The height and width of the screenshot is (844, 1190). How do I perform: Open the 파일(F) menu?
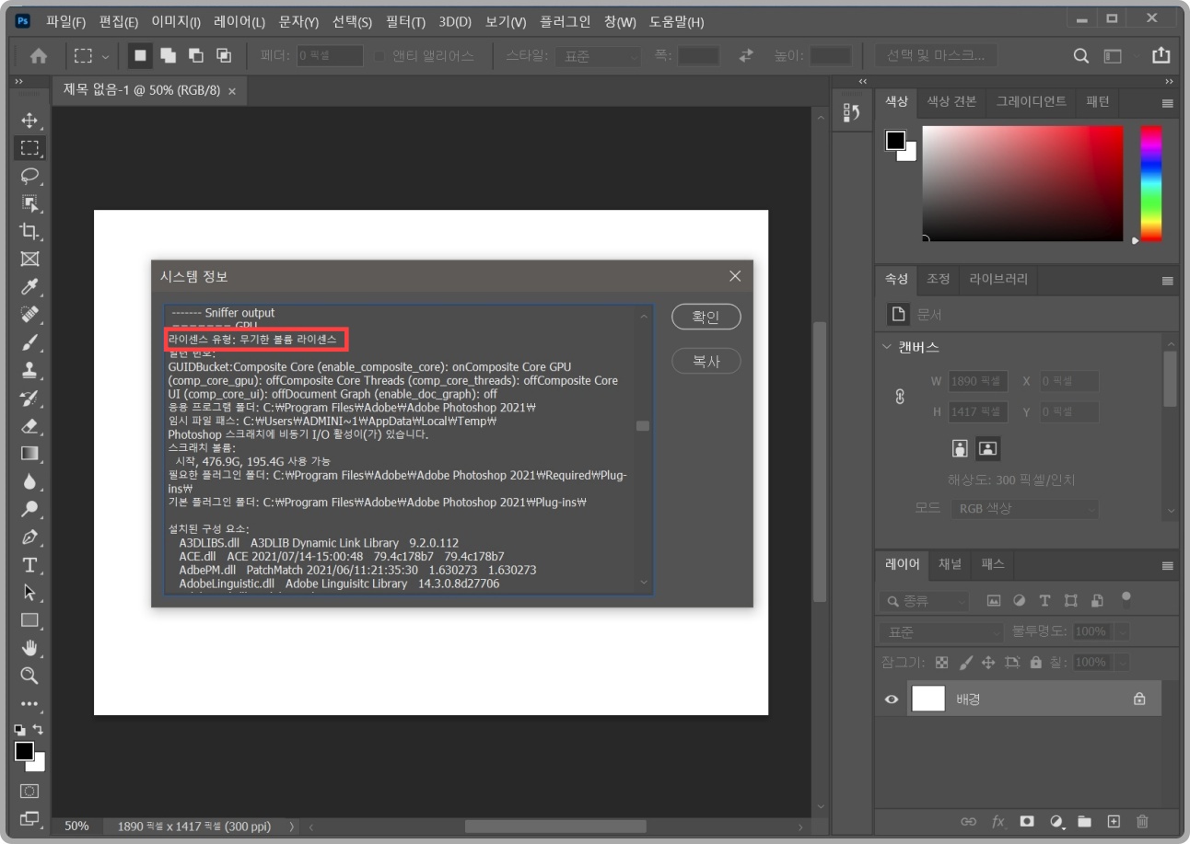coord(65,21)
